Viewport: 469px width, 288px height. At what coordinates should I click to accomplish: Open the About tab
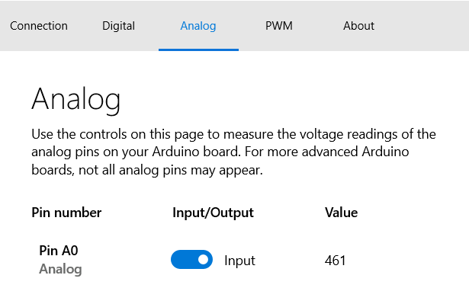point(358,26)
